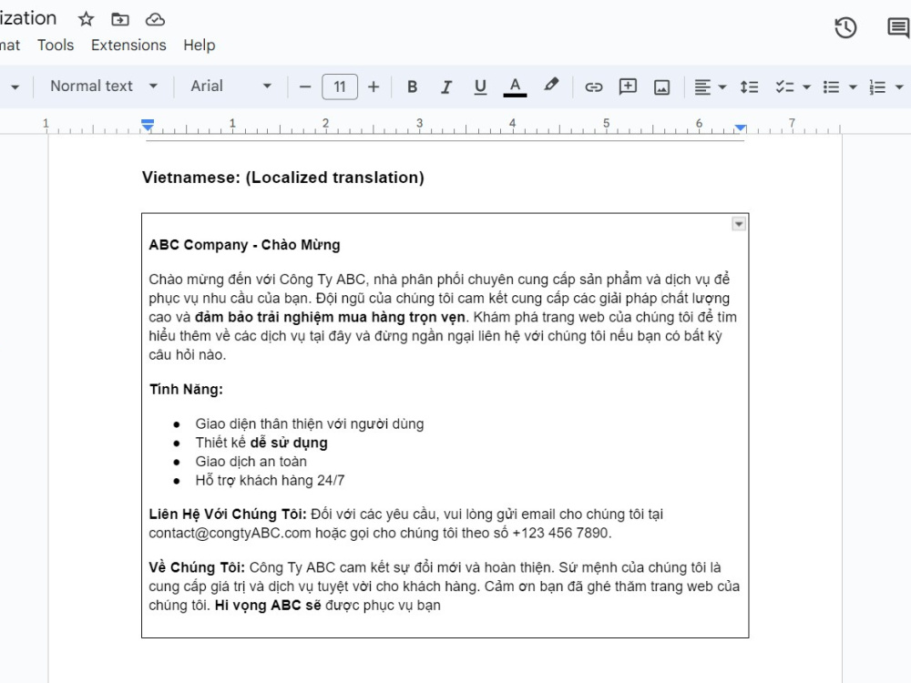Viewport: 911px width, 683px height.
Task: Open the Tools menu
Action: coord(56,46)
